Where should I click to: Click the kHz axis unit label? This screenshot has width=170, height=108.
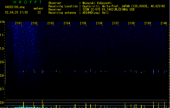coord(2,22)
